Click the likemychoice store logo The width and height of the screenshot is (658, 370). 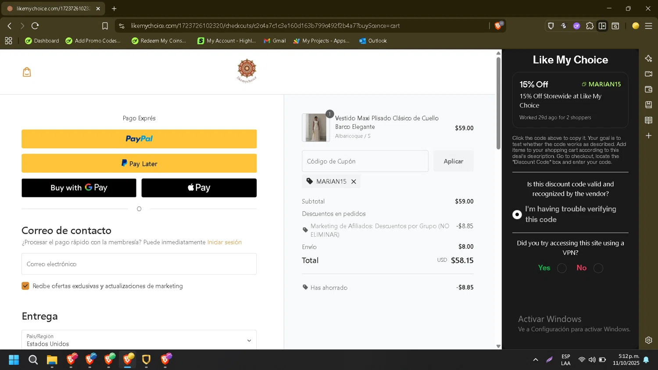[247, 71]
